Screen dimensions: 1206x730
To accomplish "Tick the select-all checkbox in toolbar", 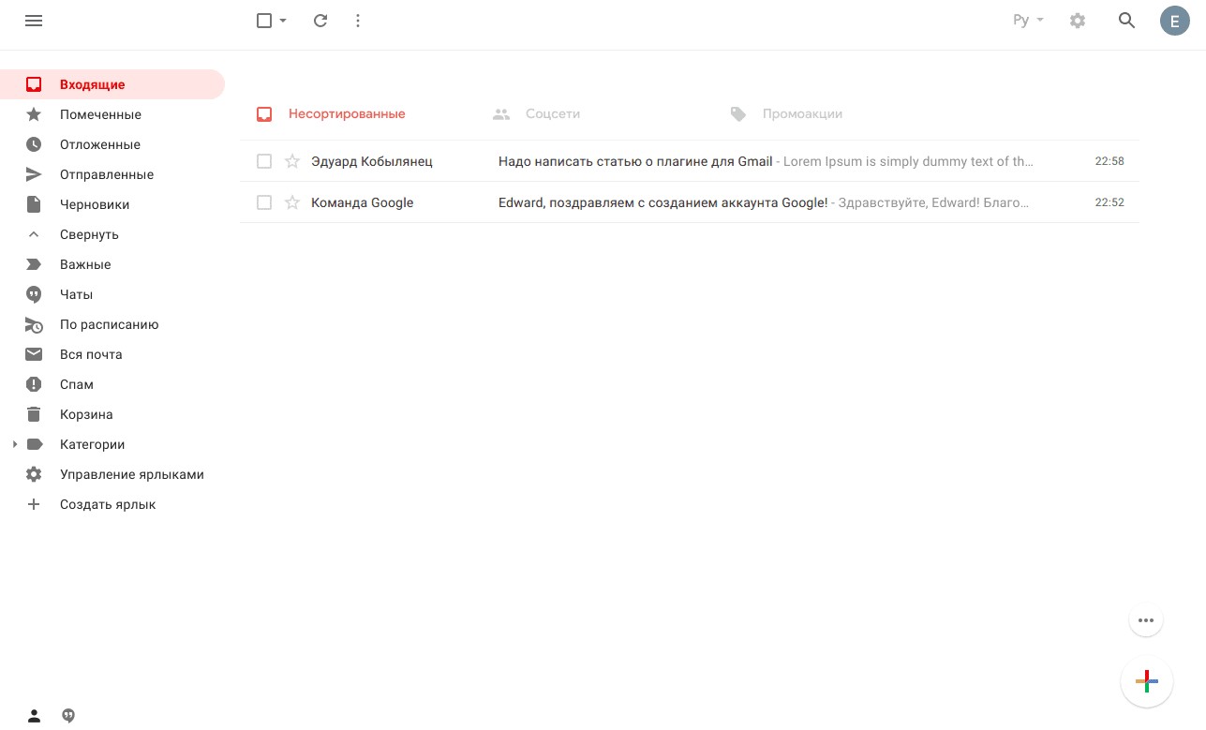I will 264,21.
